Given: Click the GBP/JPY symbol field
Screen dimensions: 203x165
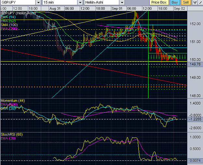Looking at the screenshot, I should pos(18,2).
